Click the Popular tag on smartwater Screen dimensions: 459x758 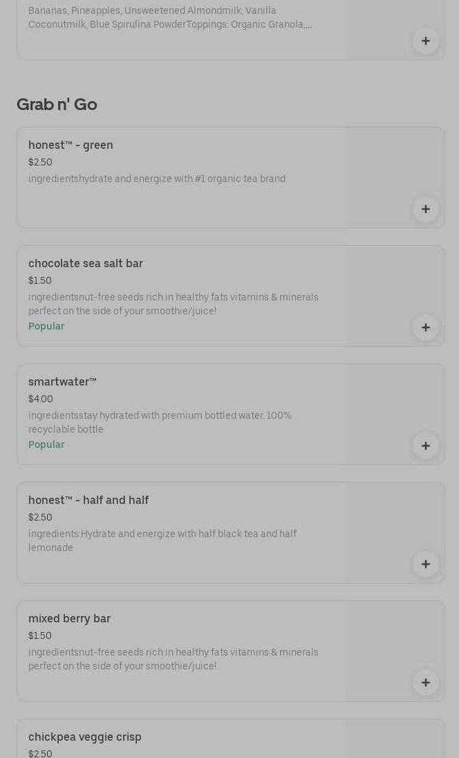click(x=46, y=445)
